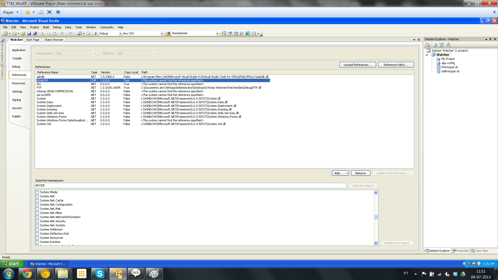Image resolution: width=498 pixels, height=280 pixels.
Task: Tick the System.Reflection namespace checkbox
Action: pyautogui.click(x=37, y=230)
